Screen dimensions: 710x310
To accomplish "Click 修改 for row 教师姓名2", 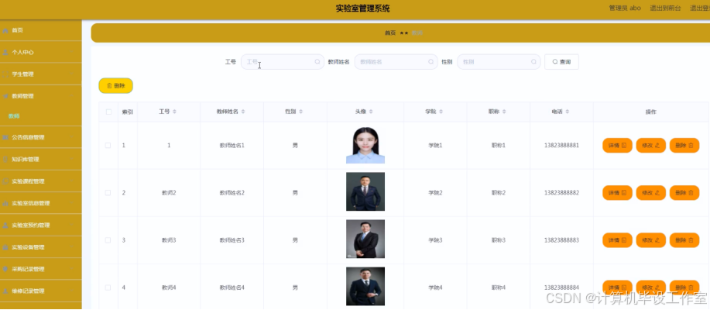I will tap(650, 193).
